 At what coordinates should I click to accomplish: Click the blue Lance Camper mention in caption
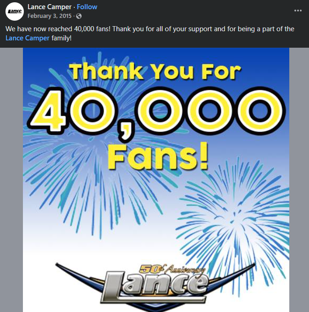(27, 38)
